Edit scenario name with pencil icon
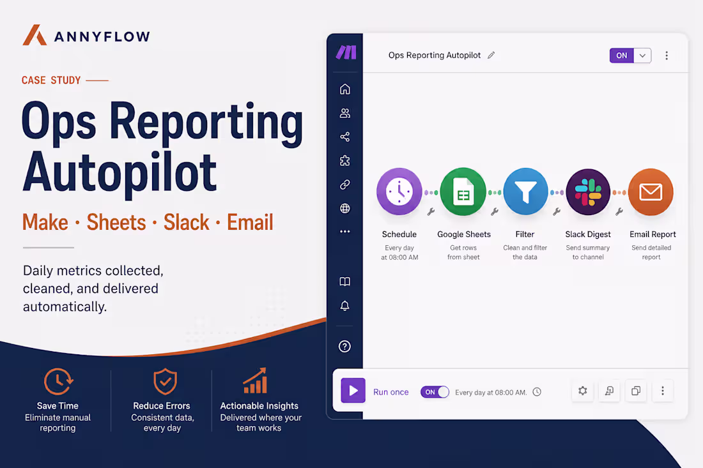 [x=491, y=55]
